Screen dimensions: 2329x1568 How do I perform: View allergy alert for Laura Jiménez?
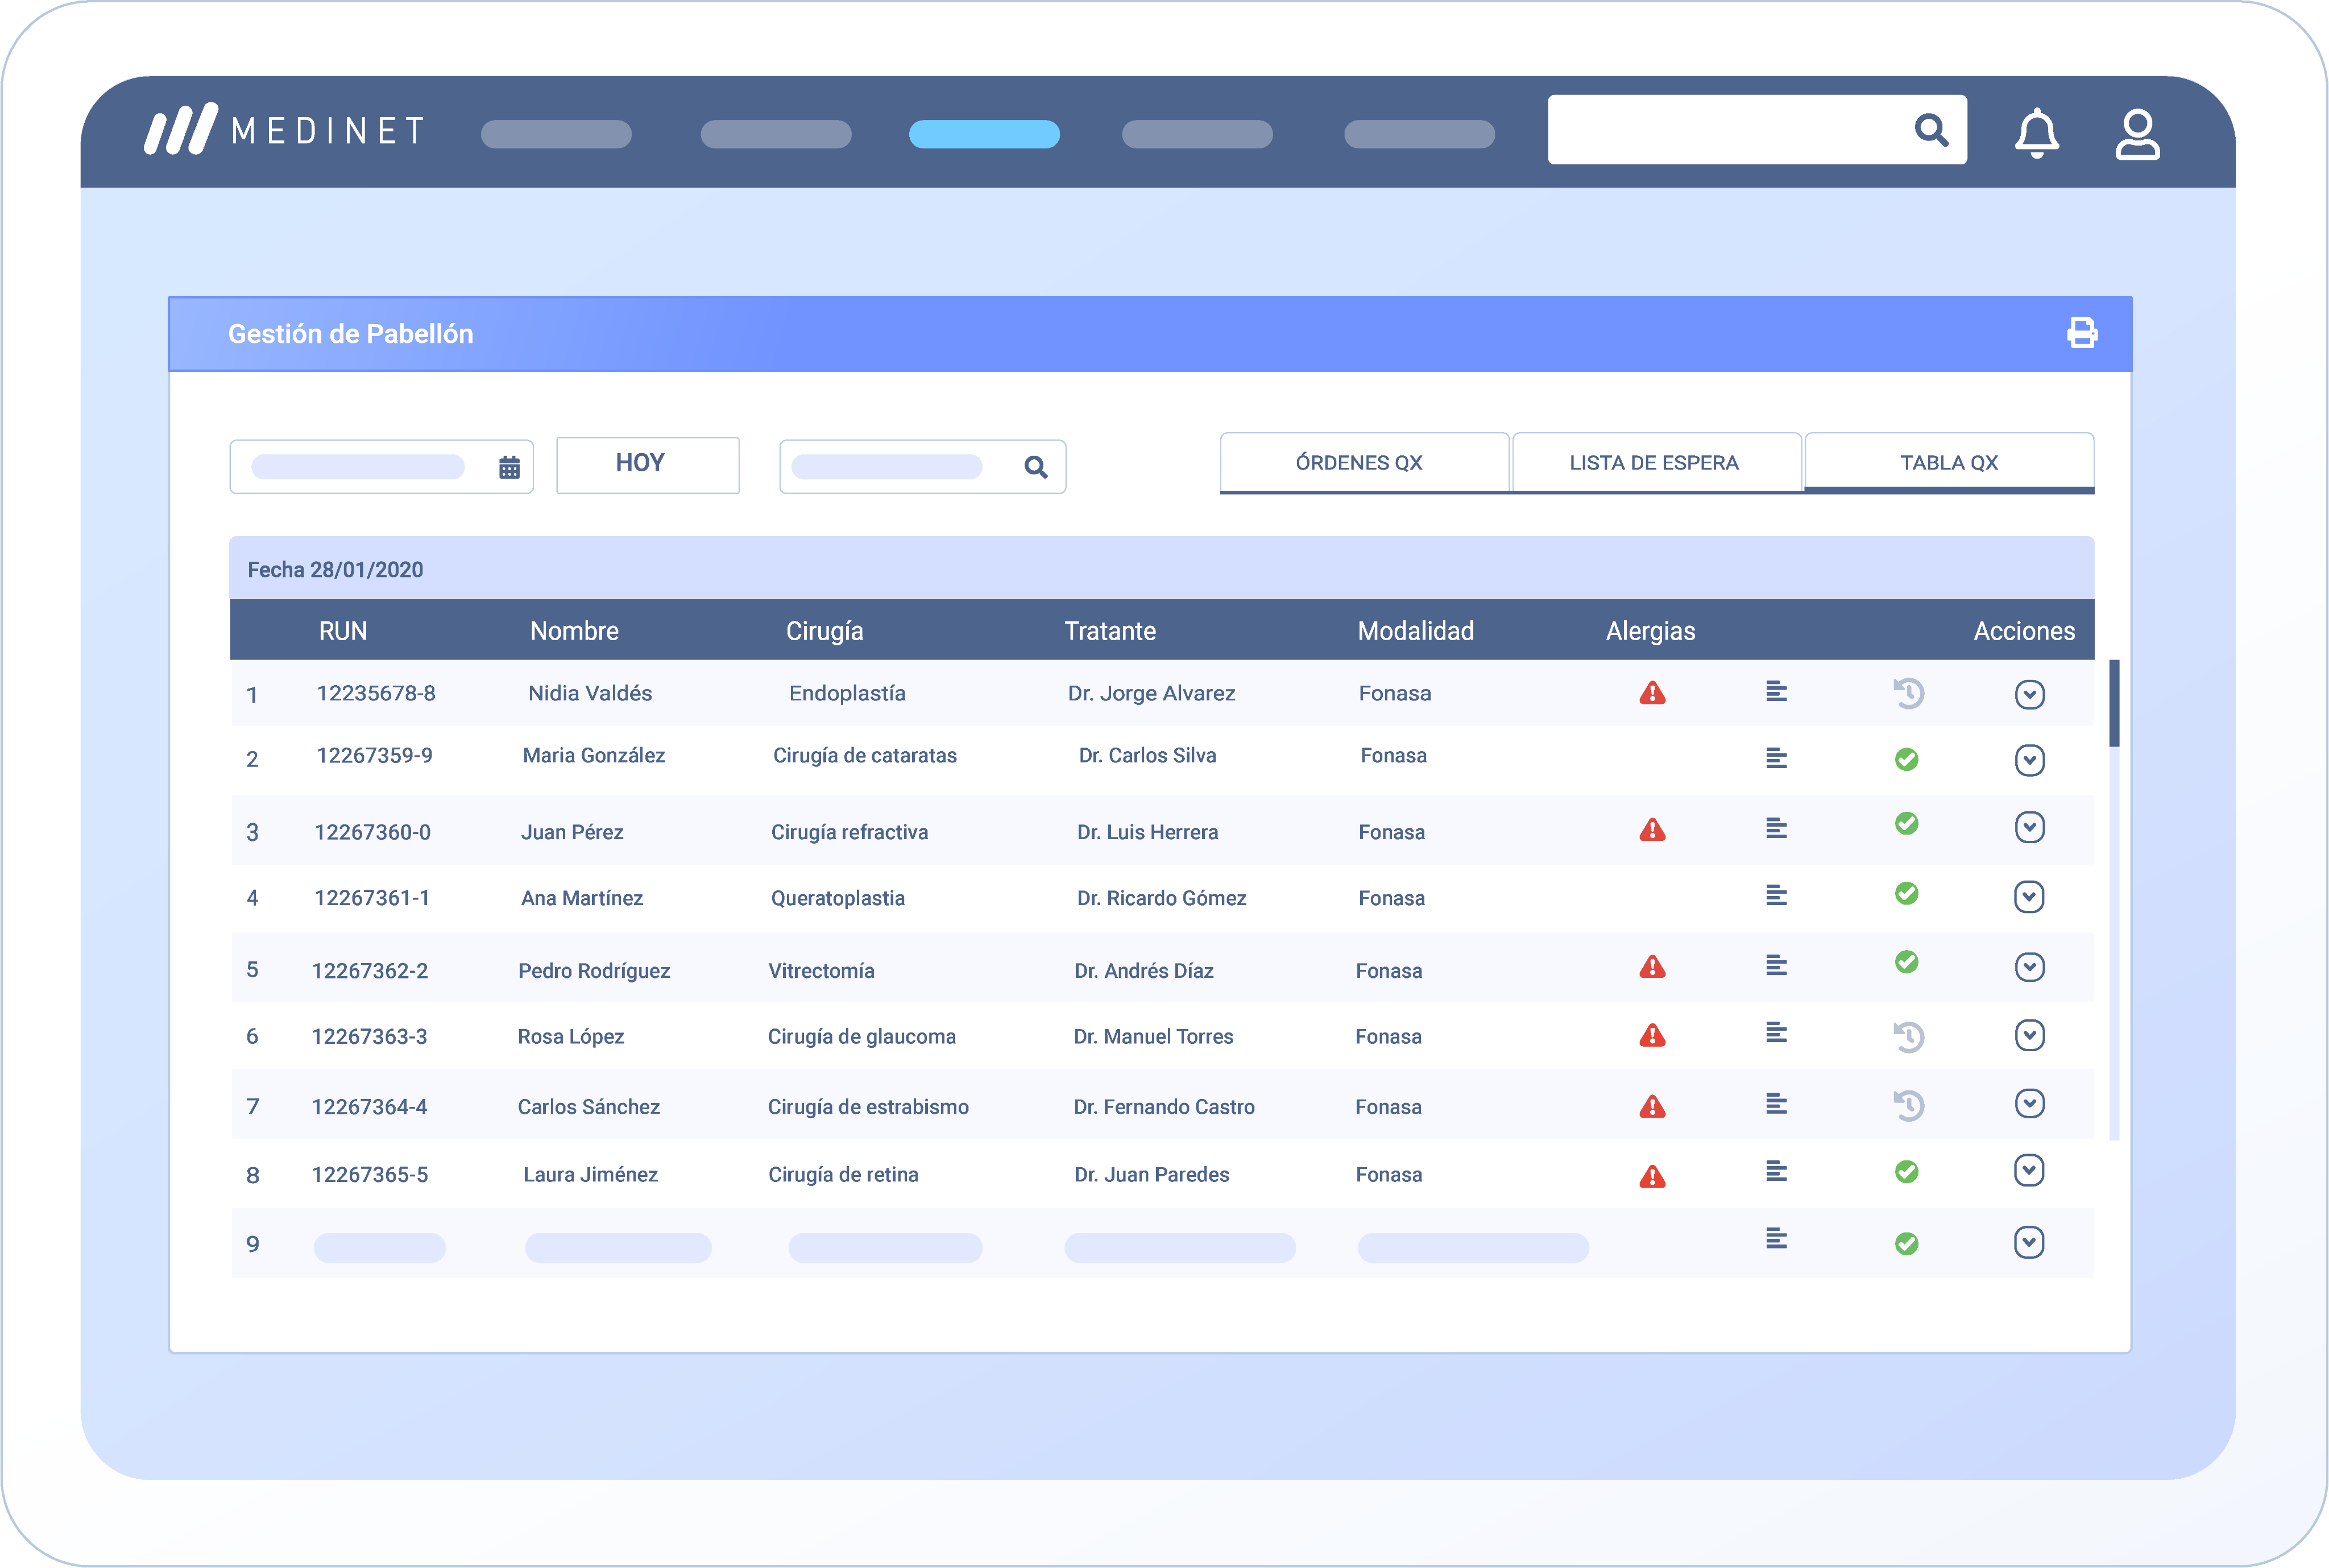[x=1652, y=1176]
